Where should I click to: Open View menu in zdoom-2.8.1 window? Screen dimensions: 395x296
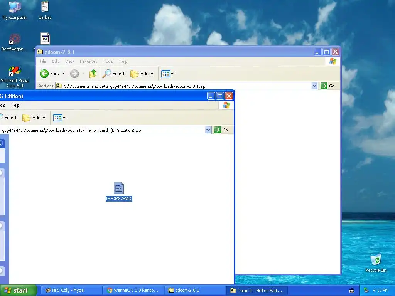point(69,61)
